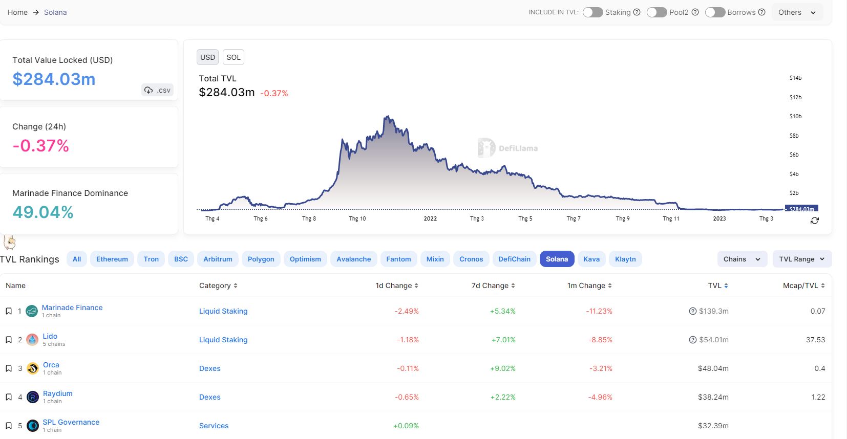
Task: Select the Mixin chain tab
Action: tap(435, 259)
